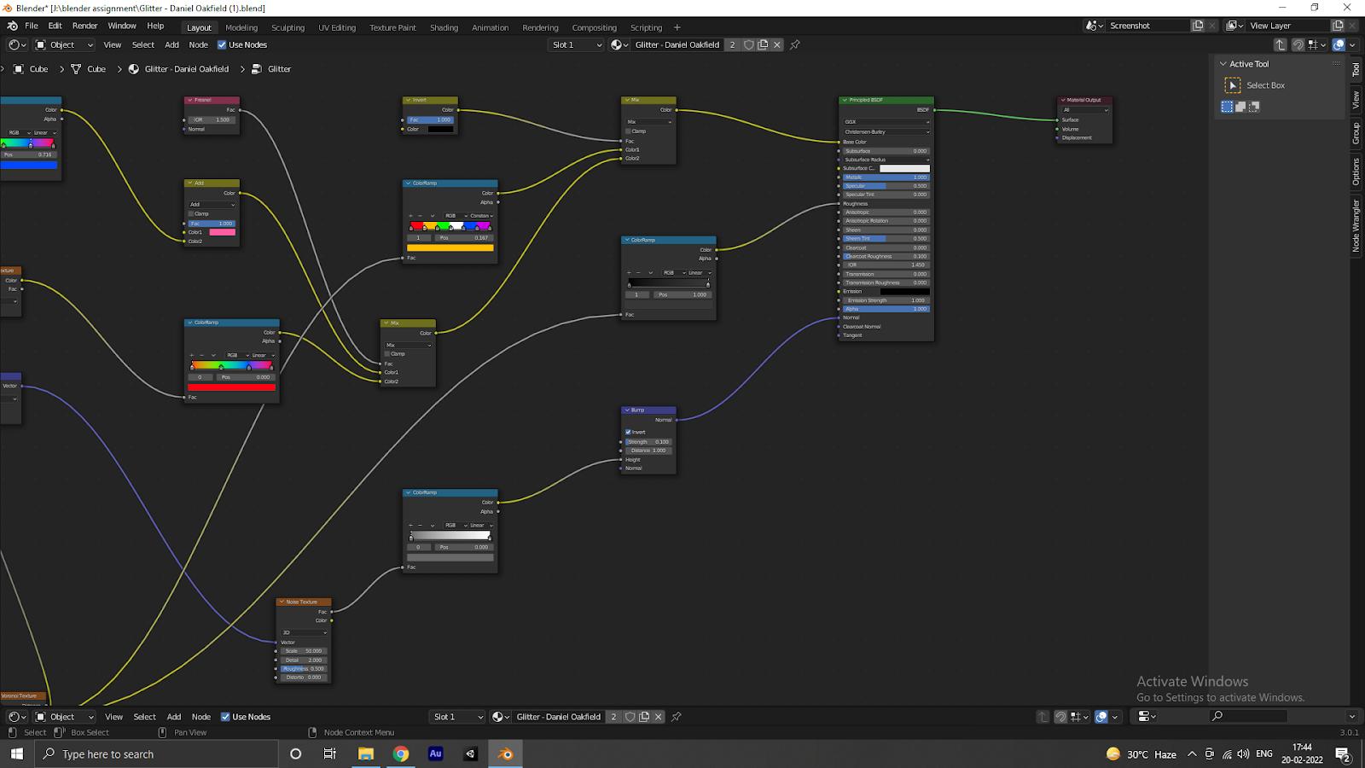Duplicate material via top header new-copy icon

tap(763, 44)
